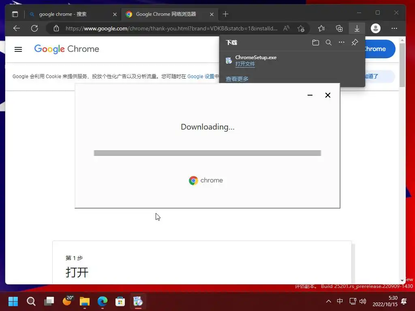The height and width of the screenshot is (311, 415).
Task: Open File Explorer from taskbar
Action: 85,301
